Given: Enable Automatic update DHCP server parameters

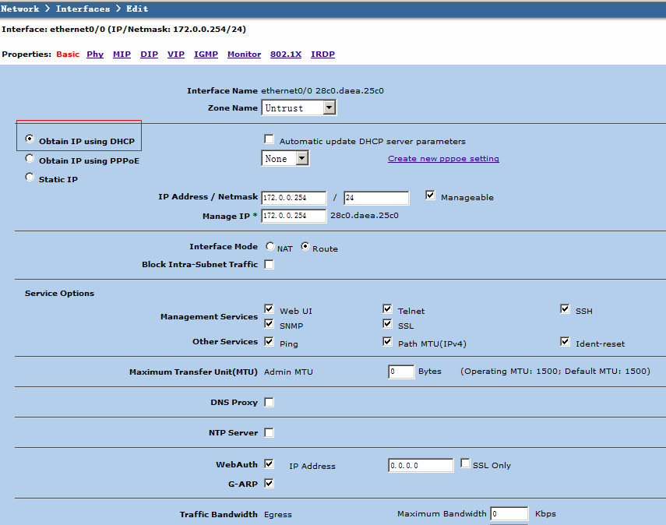Looking at the screenshot, I should (270, 139).
